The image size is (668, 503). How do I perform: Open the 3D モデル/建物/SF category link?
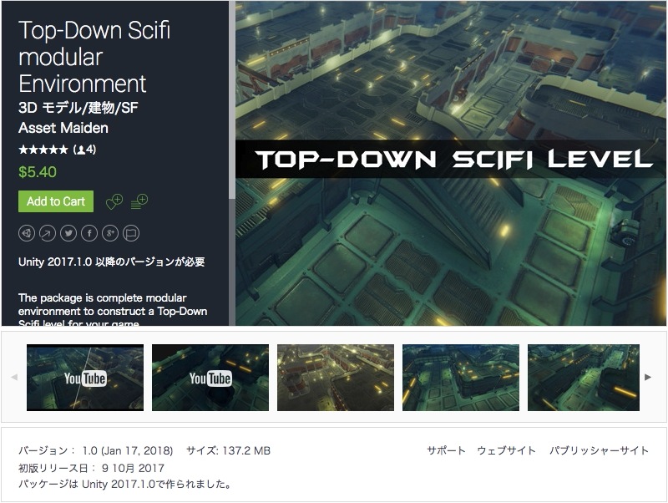coord(78,108)
